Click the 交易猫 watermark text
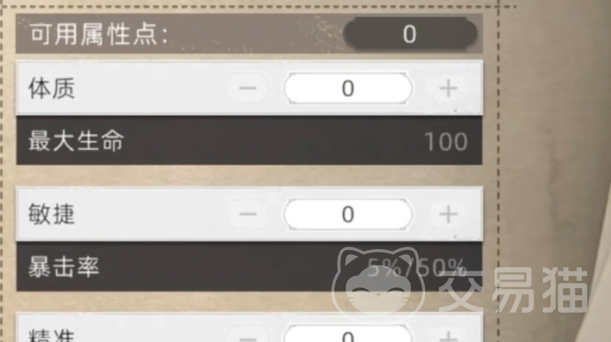This screenshot has height=342, width=611. click(x=513, y=290)
